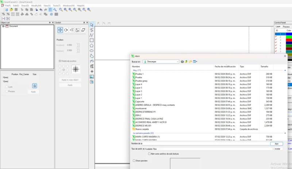The height and width of the screenshot is (169, 292).
Task: Click the Vert position spinner arrows
Action: [78, 51]
